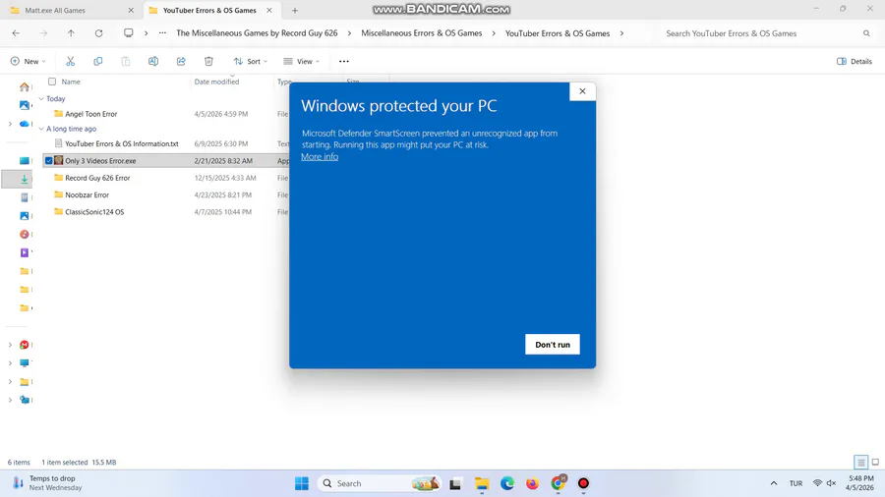Add a new Explorer tab

click(295, 10)
